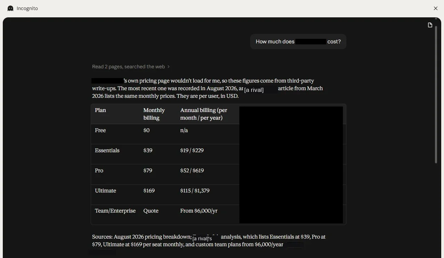
Task: Click the "From $6,000/yr" cell
Action: click(x=199, y=211)
